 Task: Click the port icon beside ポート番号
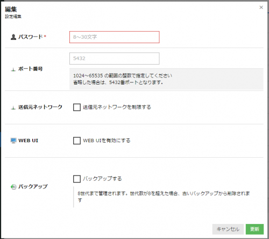tap(13, 69)
